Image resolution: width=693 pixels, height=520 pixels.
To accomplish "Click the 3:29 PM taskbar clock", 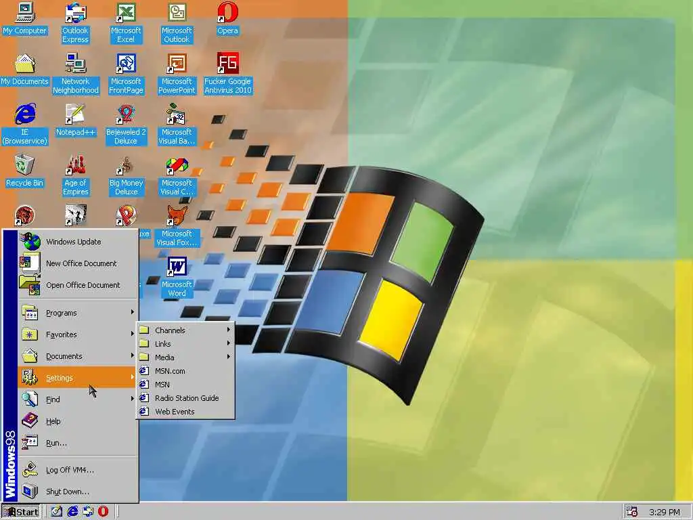I will pyautogui.click(x=665, y=512).
